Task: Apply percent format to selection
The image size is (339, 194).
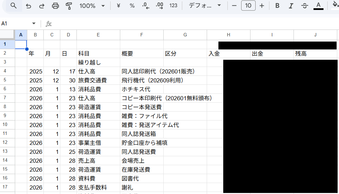Action: tap(132, 6)
